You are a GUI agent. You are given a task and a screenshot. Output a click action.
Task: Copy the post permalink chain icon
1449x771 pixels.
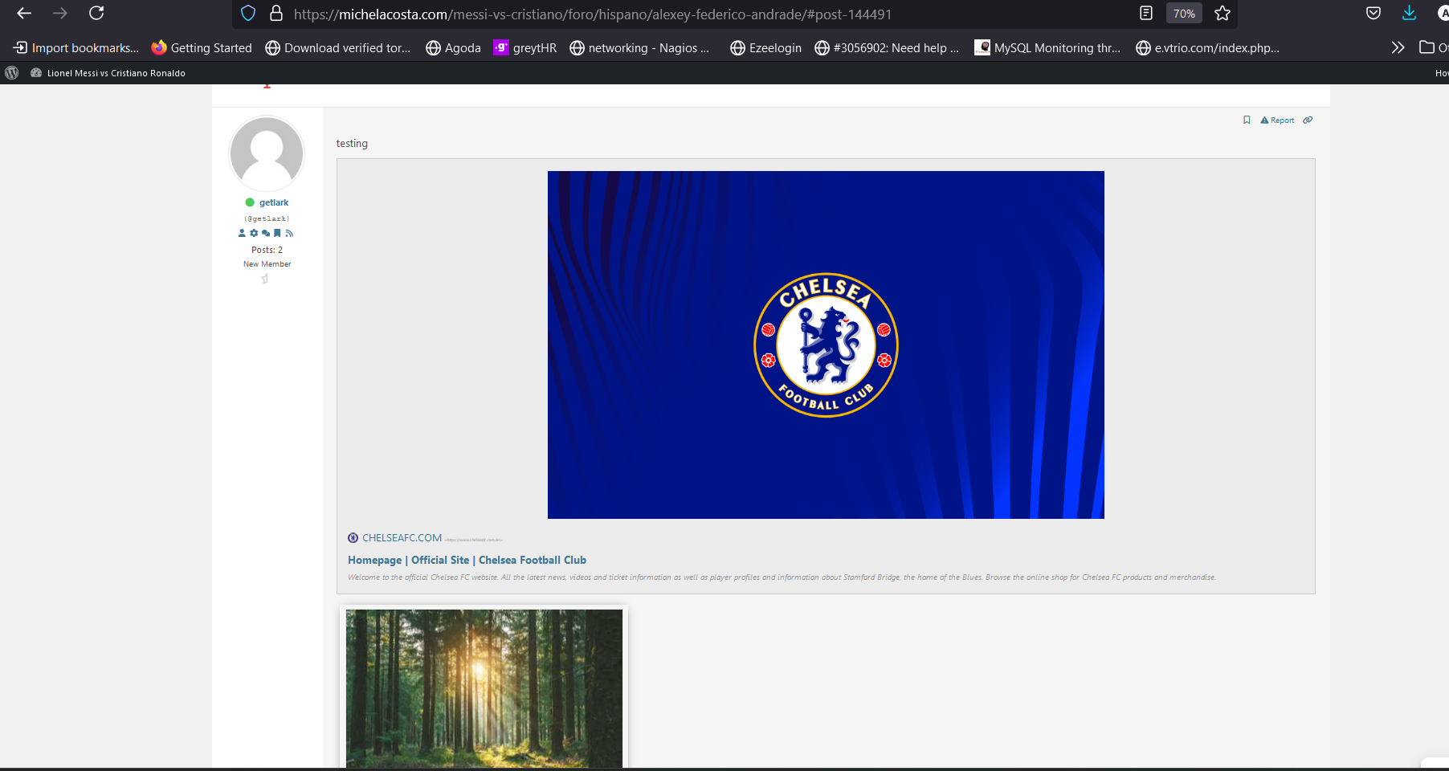click(x=1308, y=120)
